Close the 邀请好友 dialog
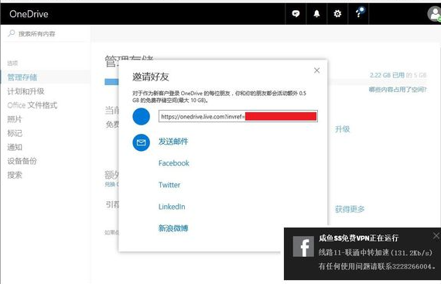Viewport: 441px width, 284px height. (x=316, y=70)
